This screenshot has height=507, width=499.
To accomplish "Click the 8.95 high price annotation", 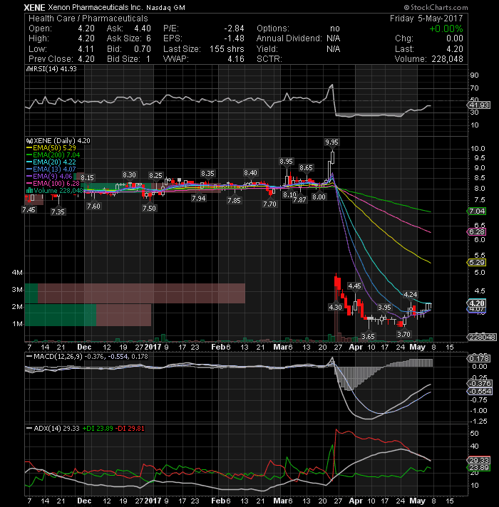I will (286, 162).
